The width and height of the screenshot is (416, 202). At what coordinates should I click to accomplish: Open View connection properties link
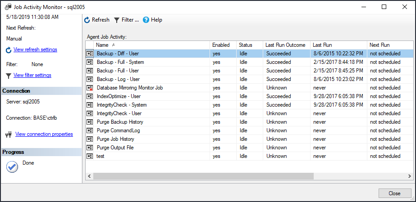tap(44, 134)
